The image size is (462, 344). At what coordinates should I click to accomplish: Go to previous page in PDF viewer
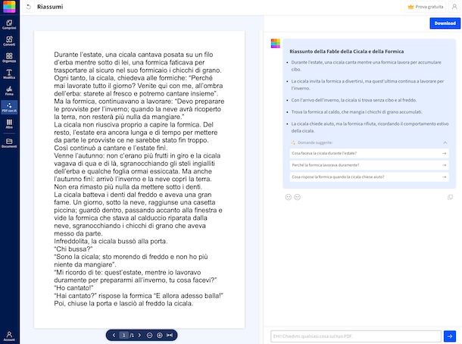[114, 335]
